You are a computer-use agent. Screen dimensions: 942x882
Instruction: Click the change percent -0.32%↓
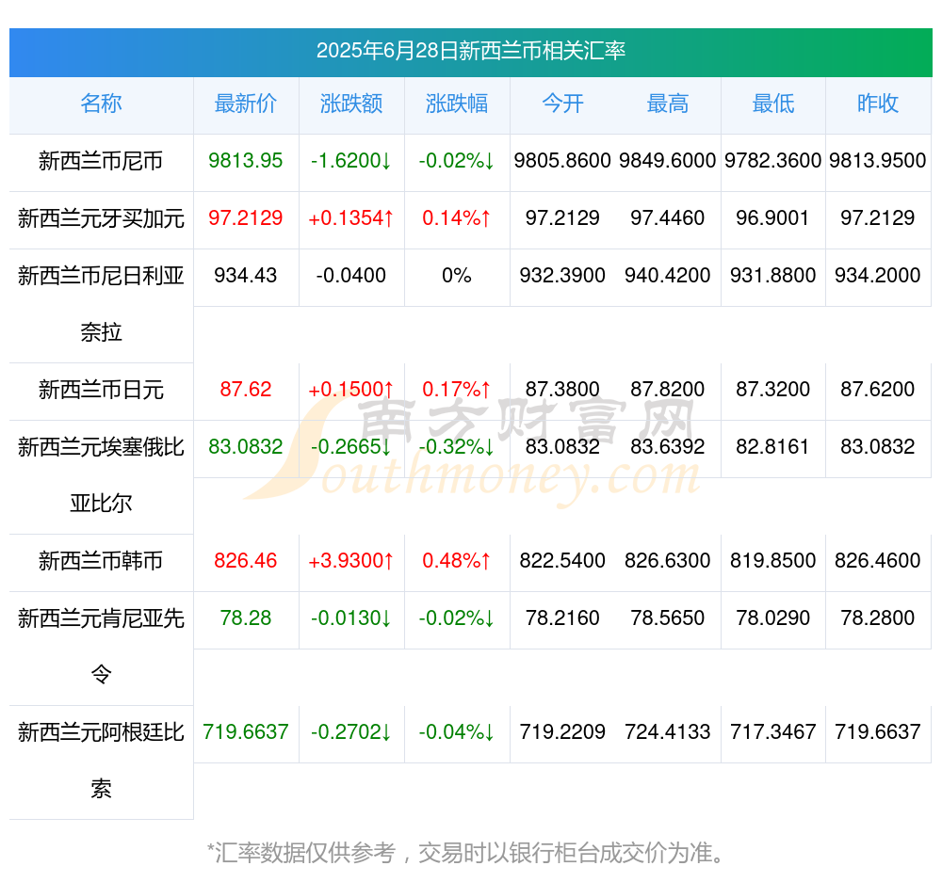point(457,447)
